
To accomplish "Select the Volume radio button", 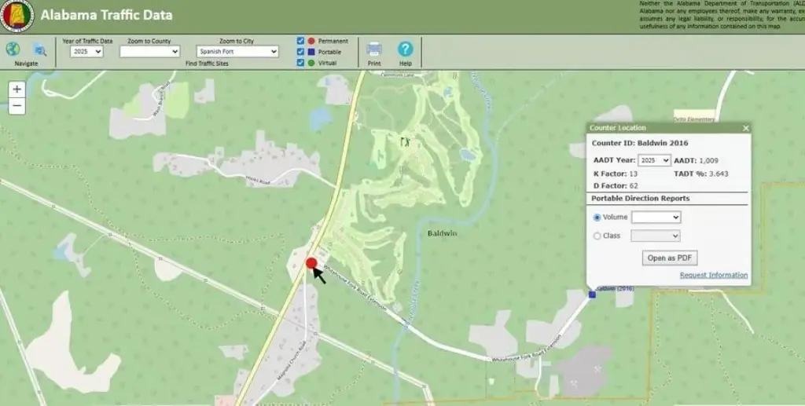I will coord(597,218).
